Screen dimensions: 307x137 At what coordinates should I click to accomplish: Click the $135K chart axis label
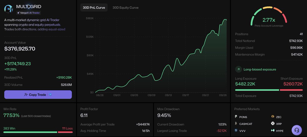point(90,37)
